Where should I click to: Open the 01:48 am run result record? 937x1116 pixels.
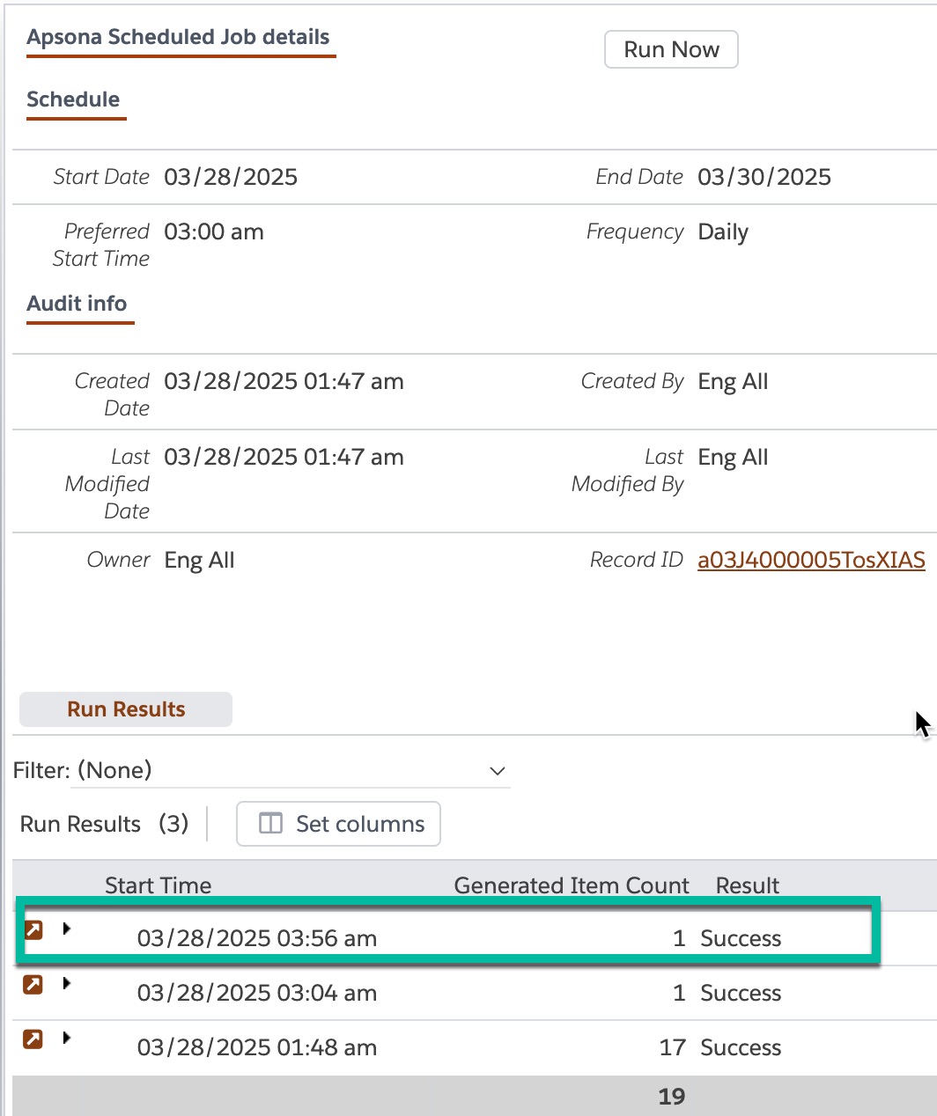point(33,1039)
